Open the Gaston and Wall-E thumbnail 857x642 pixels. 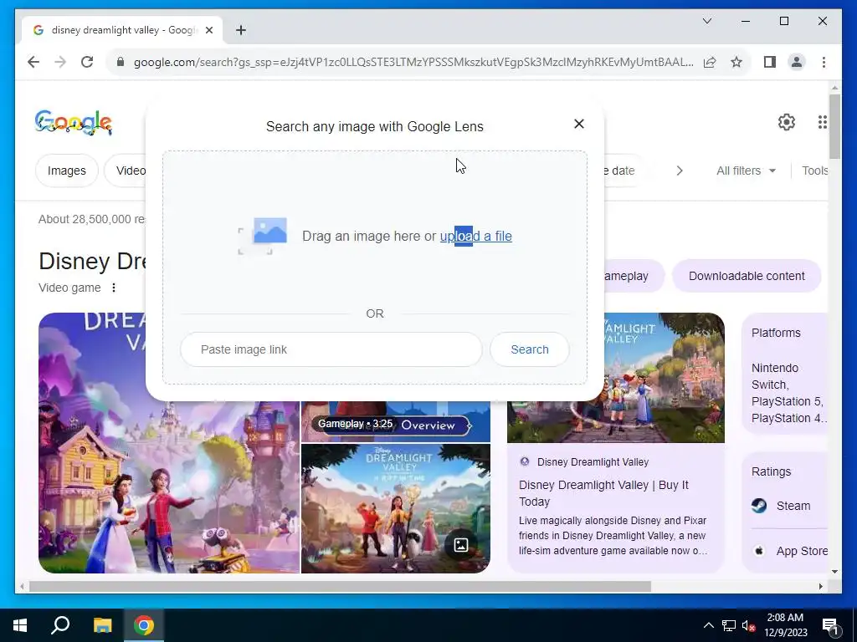396,508
